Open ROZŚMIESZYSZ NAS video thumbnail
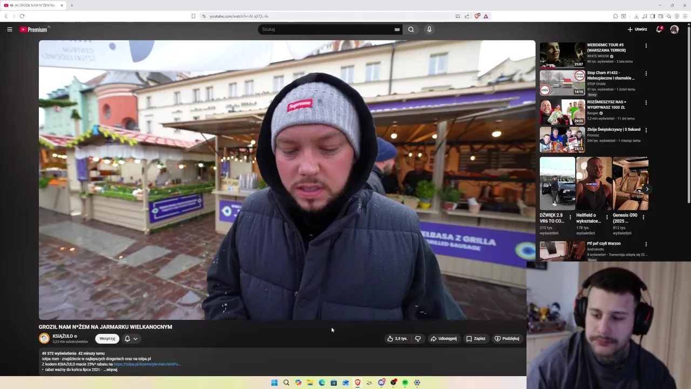The height and width of the screenshot is (389, 691). point(562,112)
